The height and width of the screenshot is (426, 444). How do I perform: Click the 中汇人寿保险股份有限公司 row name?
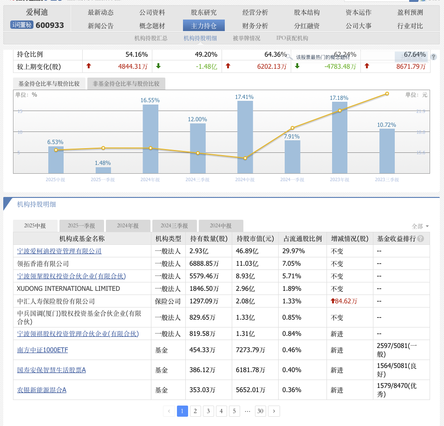click(56, 301)
